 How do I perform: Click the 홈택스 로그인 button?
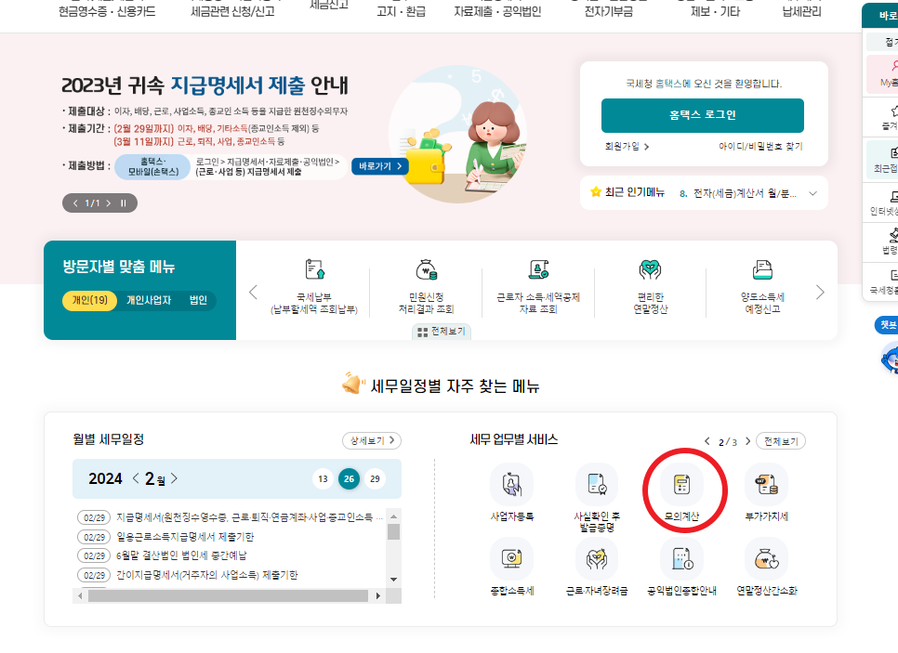703,115
